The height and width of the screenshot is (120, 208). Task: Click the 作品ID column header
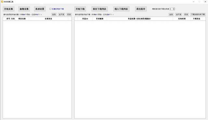[85, 19]
